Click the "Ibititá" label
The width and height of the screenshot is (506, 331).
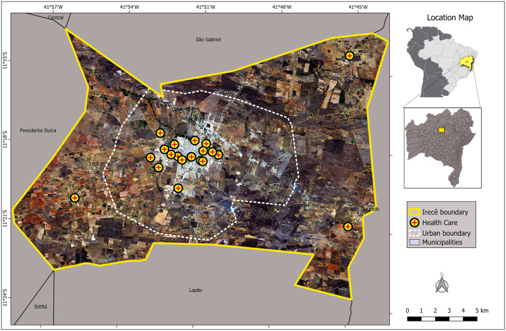(40, 307)
